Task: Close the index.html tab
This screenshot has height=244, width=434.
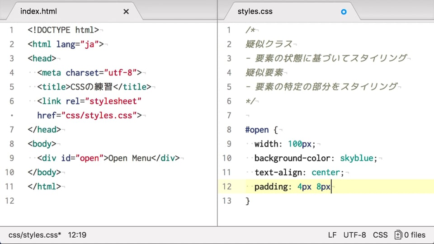Action: 126,12
